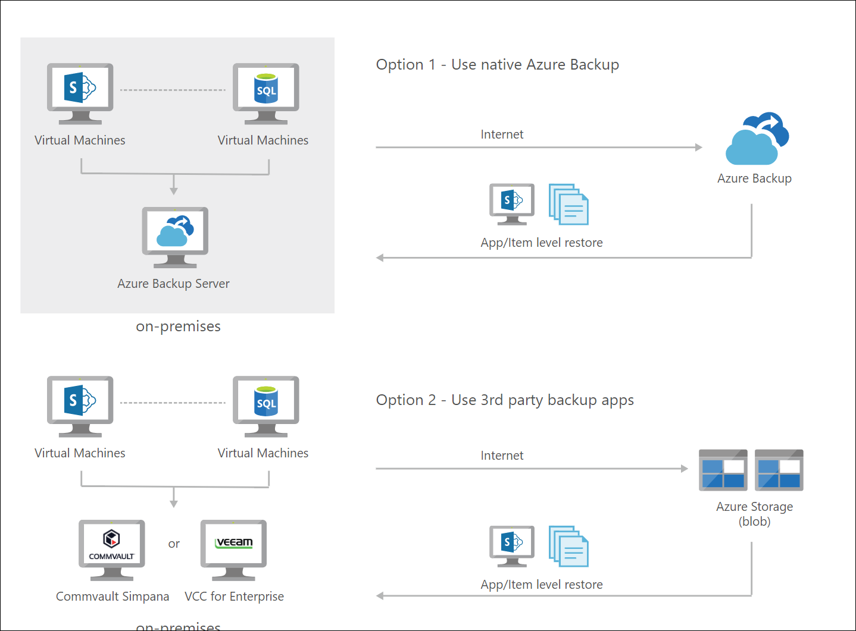Click the right Azure Storage blob icon
856x631 pixels.
779,470
